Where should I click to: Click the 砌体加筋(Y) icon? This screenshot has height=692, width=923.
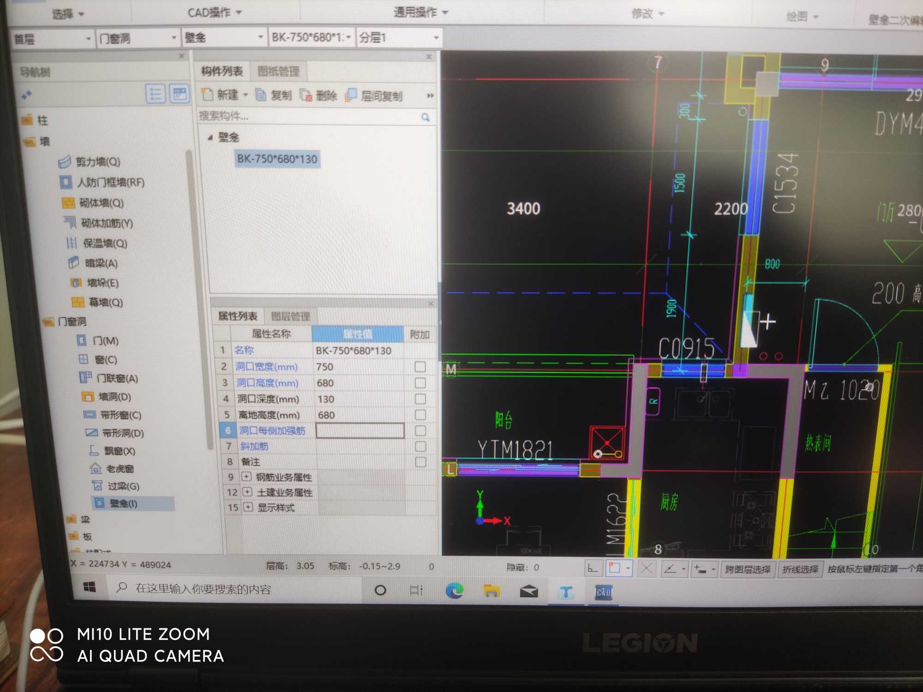[x=70, y=223]
